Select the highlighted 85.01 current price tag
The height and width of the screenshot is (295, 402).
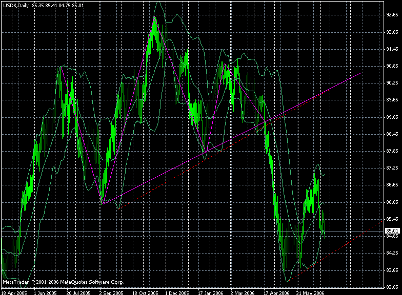(393, 231)
